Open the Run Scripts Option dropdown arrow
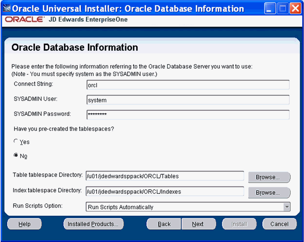304x242 pixels. (286, 207)
